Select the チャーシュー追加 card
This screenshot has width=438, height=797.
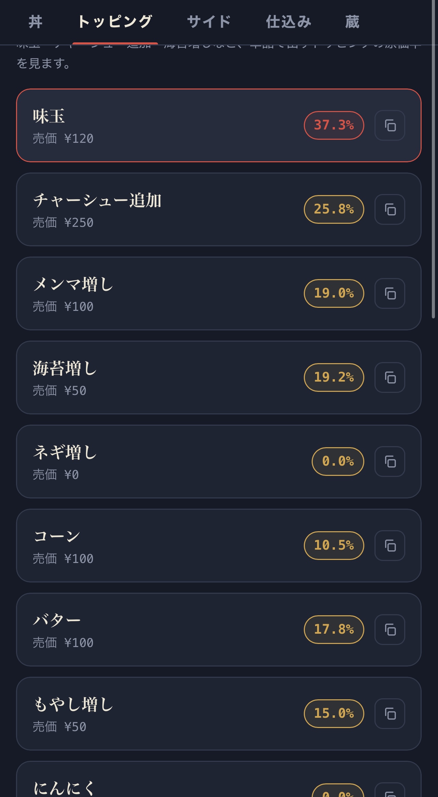pyautogui.click(x=219, y=209)
